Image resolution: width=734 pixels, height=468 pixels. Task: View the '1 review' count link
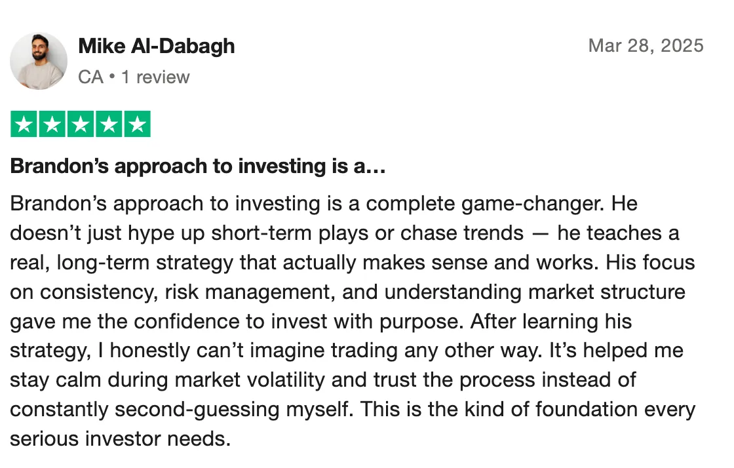point(155,77)
